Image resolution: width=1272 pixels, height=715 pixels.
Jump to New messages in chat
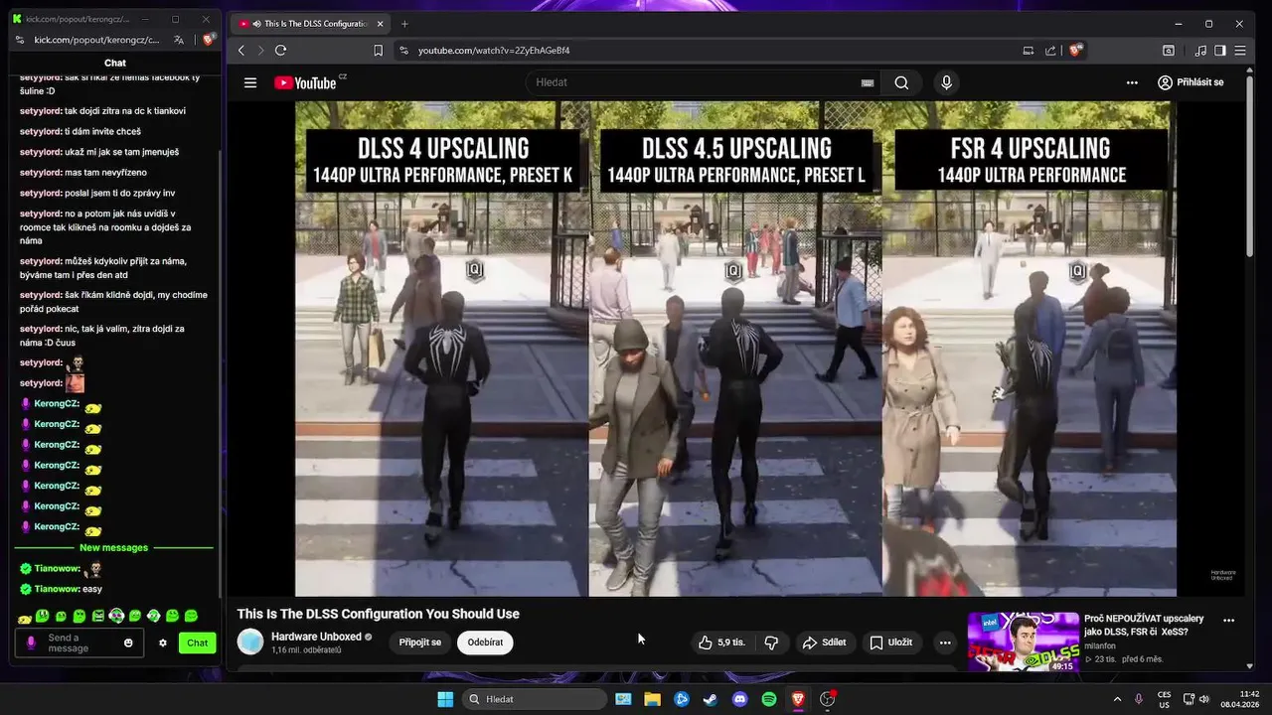tap(114, 547)
